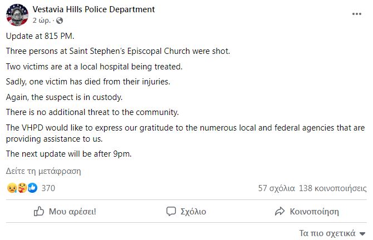Screen dimensions: 373x240
Task: View the 138 κοινοποιήσεις shares list
Action: pos(332,188)
